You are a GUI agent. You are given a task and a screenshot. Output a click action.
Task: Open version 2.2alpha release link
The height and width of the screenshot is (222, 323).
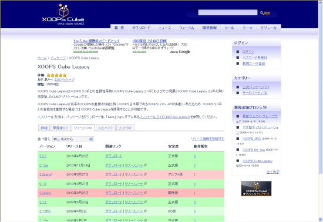point(45,193)
